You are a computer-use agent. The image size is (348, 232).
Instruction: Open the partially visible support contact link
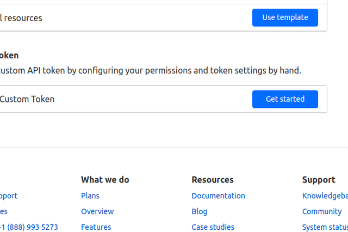(8, 196)
